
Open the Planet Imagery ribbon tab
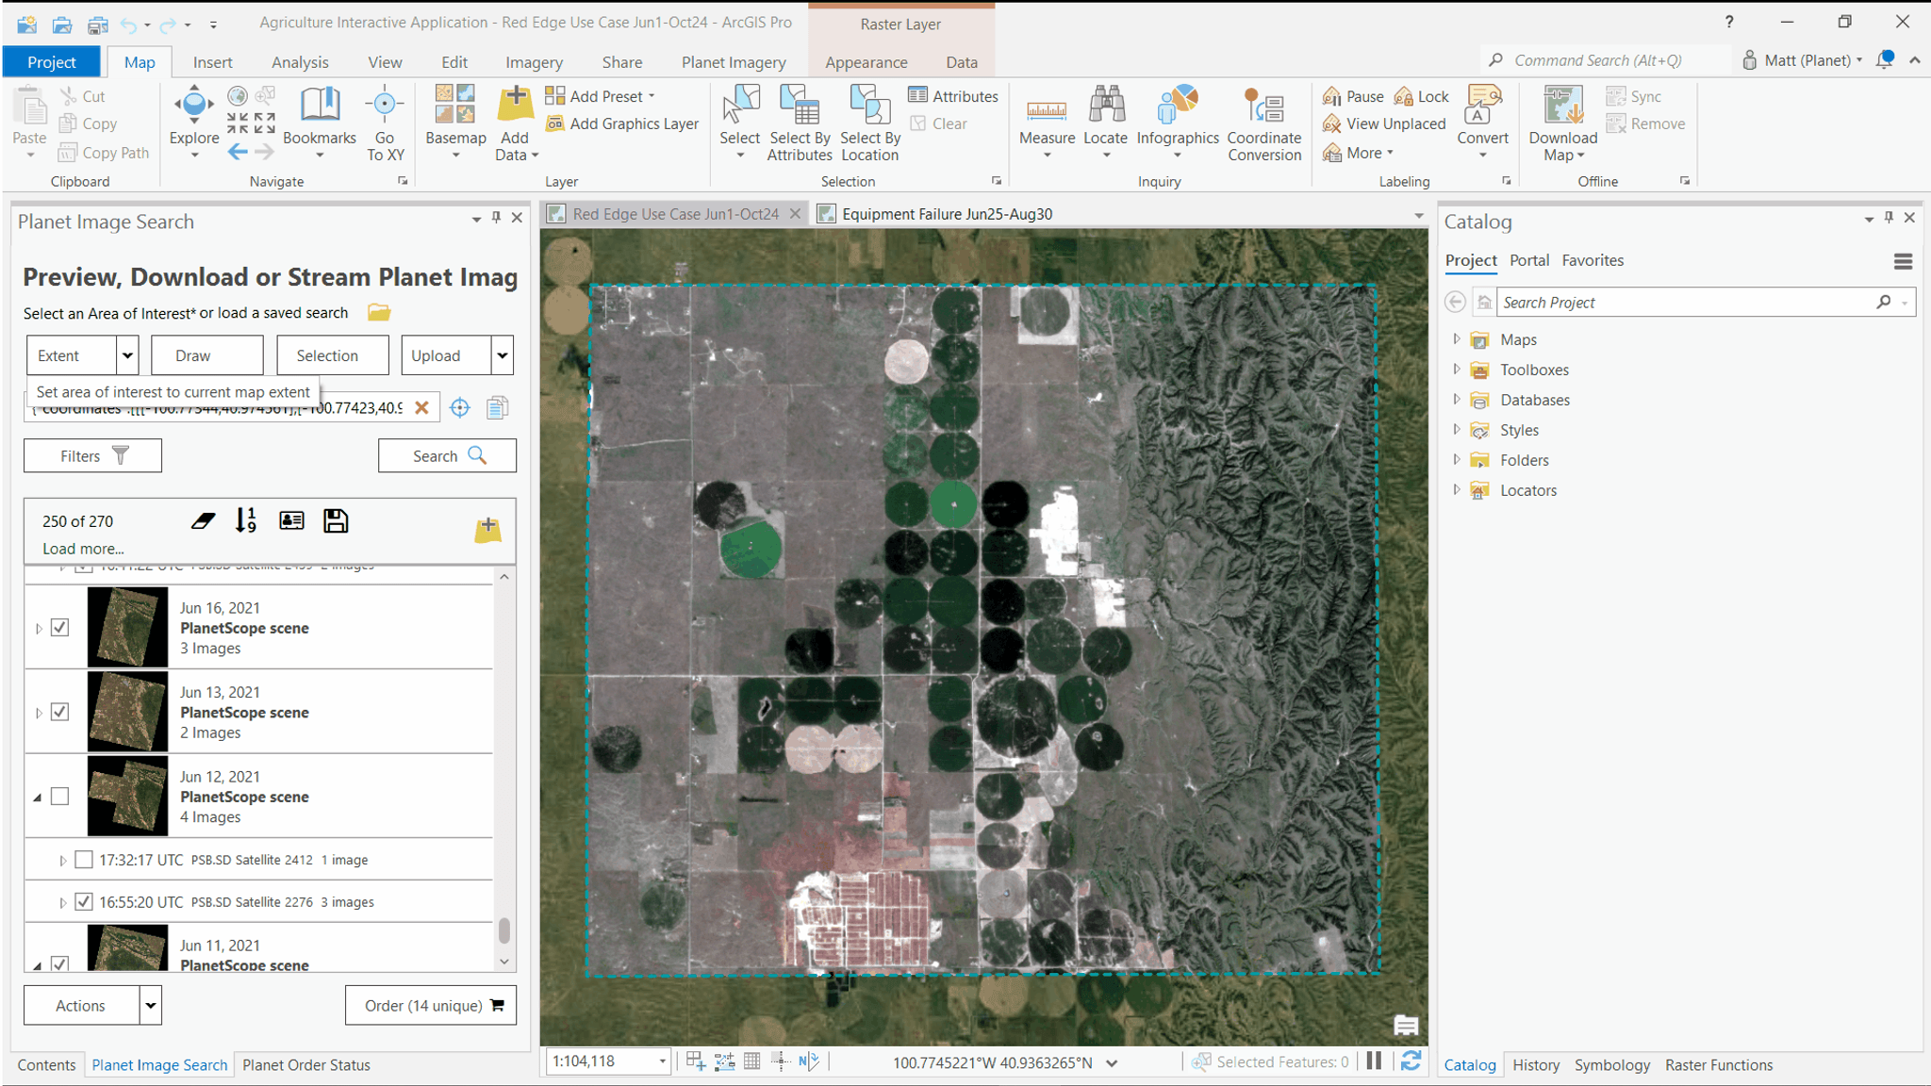734,62
